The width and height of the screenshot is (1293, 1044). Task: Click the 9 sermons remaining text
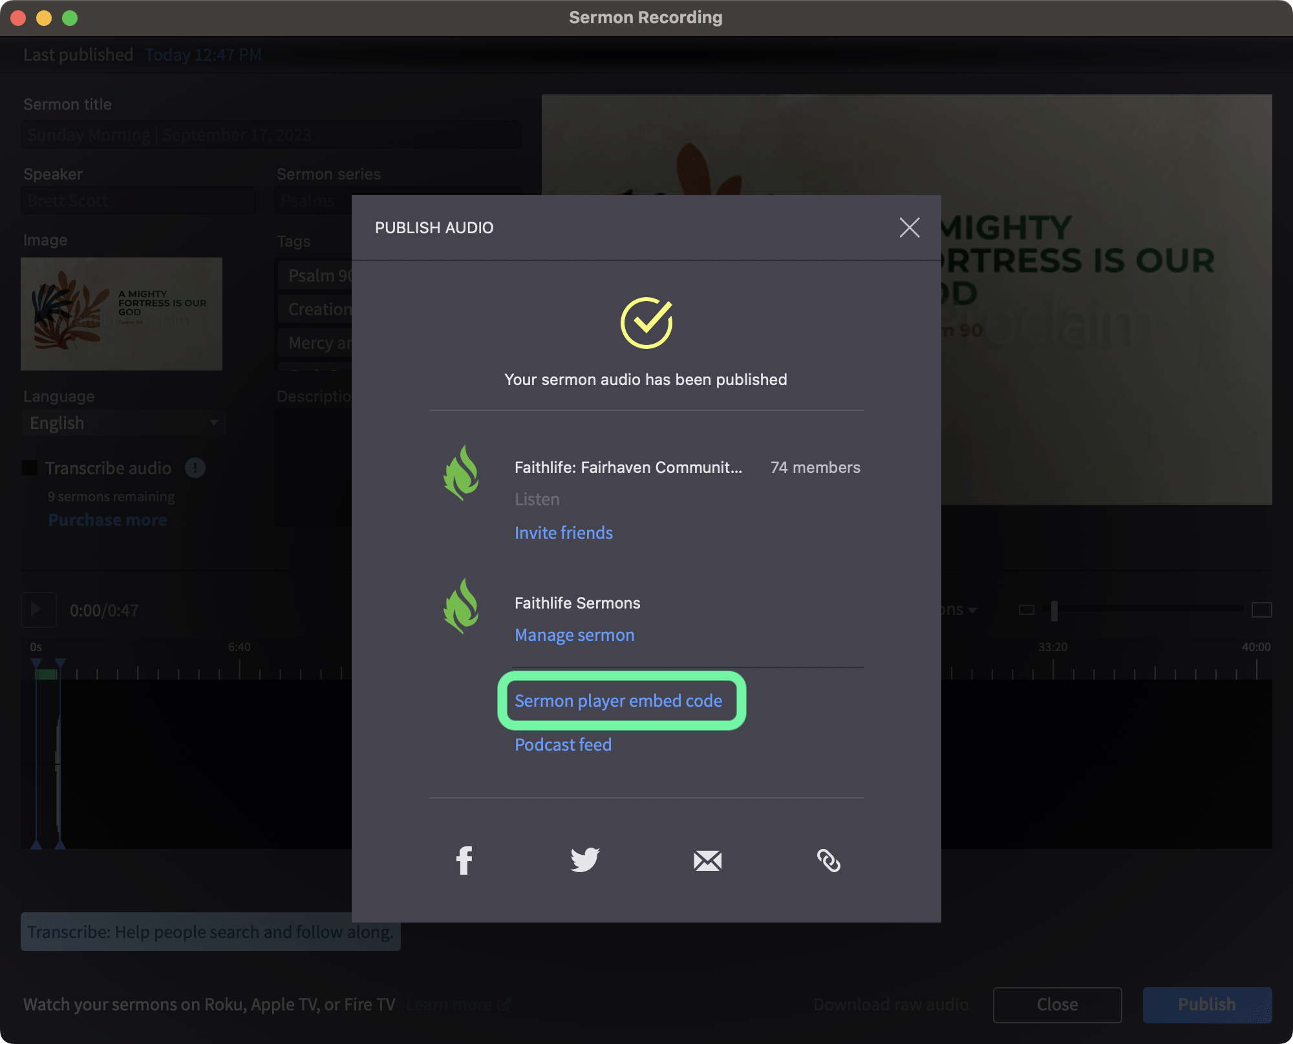click(x=111, y=497)
